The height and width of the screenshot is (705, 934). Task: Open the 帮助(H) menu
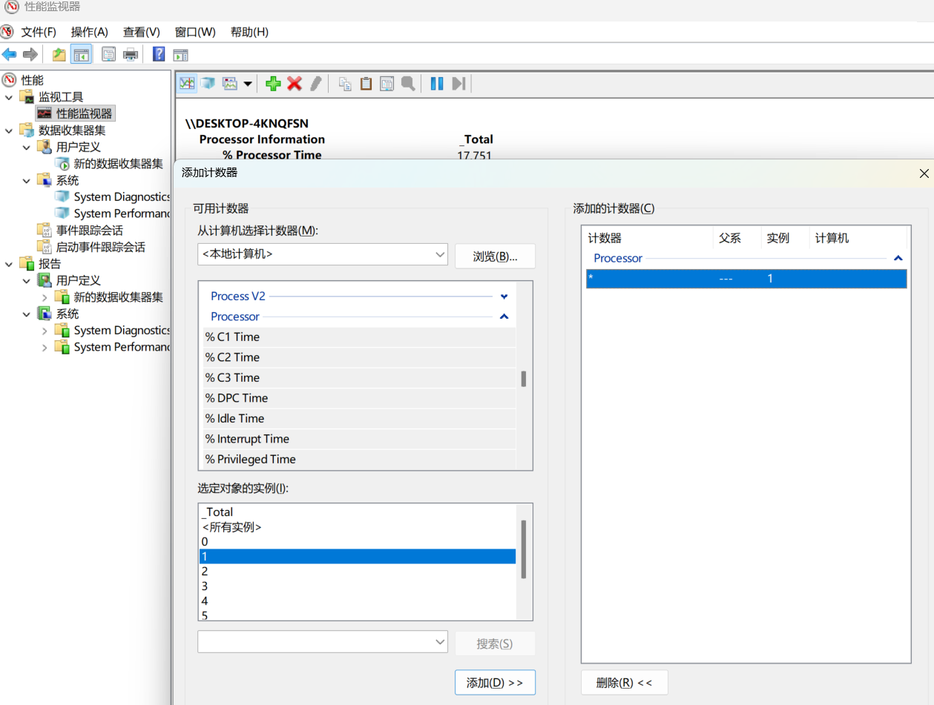[x=249, y=32]
